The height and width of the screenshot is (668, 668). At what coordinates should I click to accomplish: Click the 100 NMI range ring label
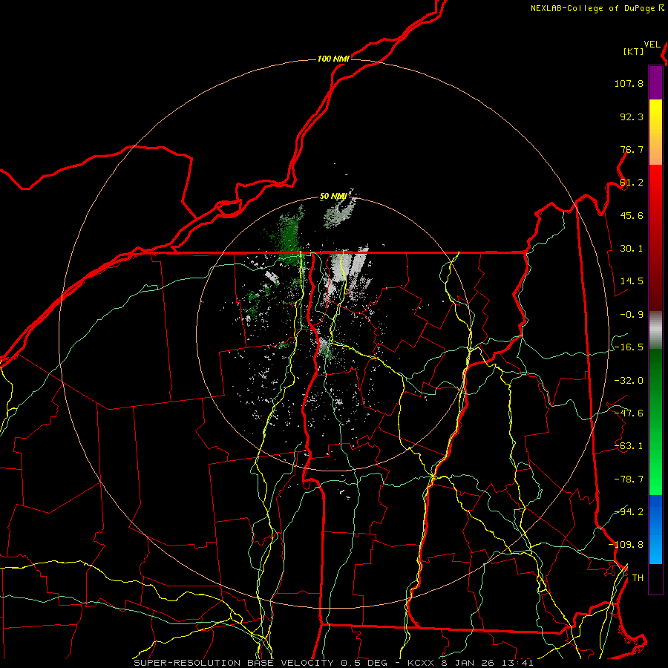coord(333,59)
